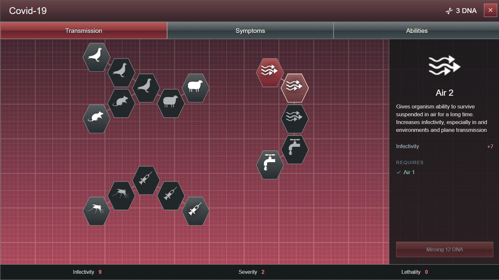499x280 pixels.
Task: Click the Lethality 0 stat in bottom bar
Action: (x=415, y=272)
